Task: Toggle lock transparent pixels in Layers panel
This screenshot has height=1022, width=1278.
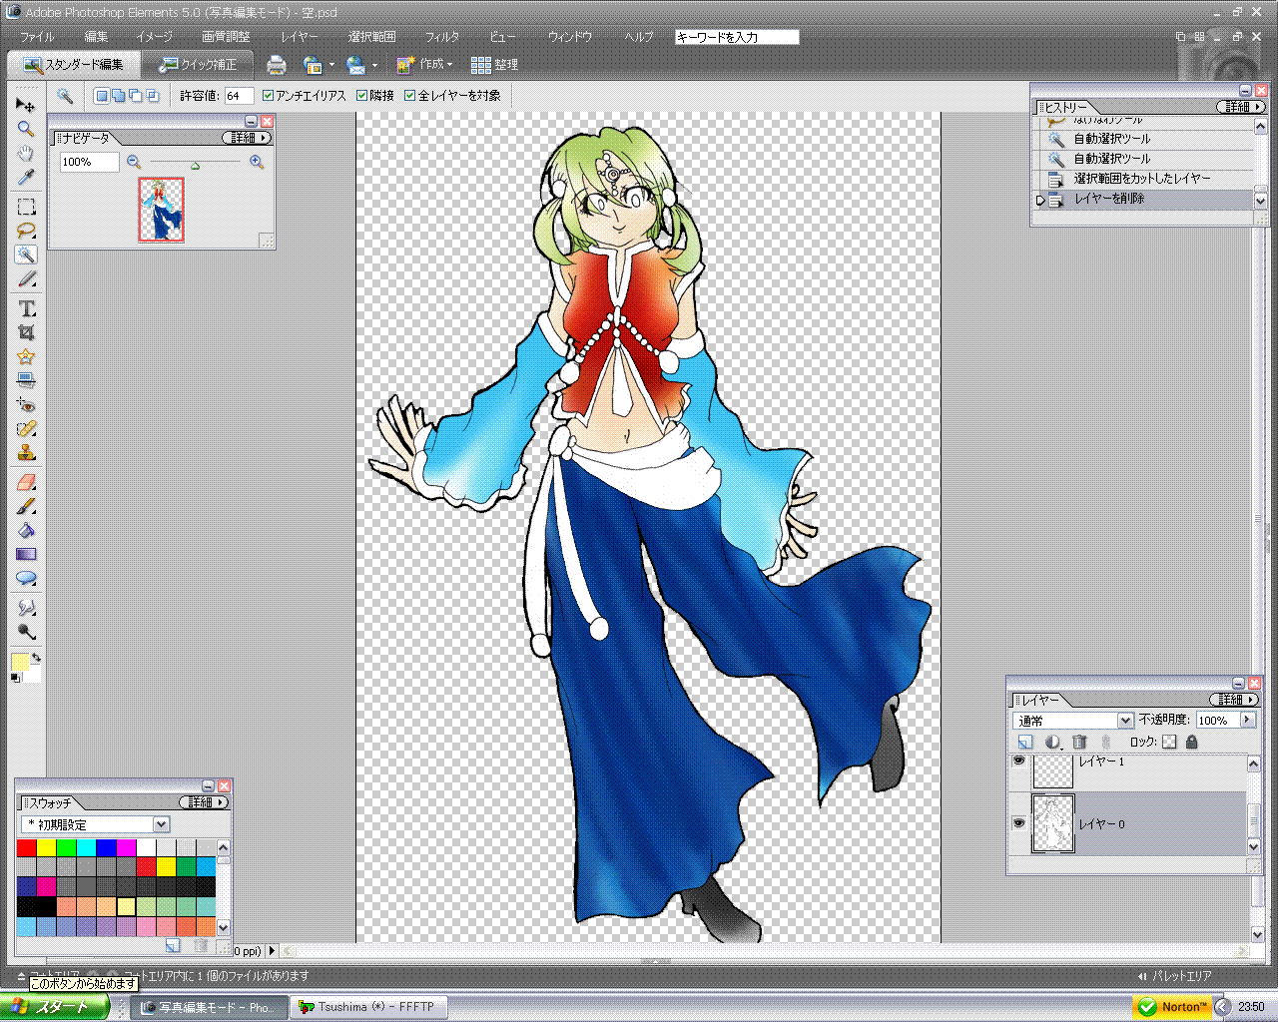Action: point(1169,743)
